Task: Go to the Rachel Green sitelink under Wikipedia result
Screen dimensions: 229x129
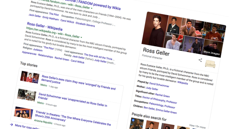Action: pyautogui.click(x=62, y=59)
